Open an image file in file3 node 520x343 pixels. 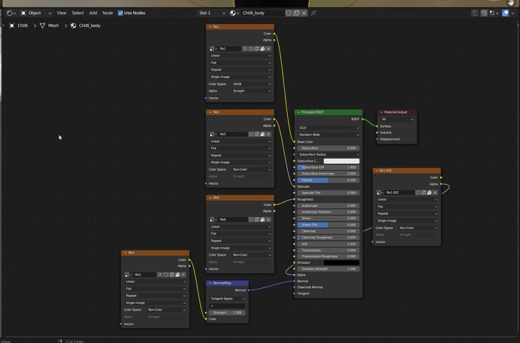(x=177, y=275)
